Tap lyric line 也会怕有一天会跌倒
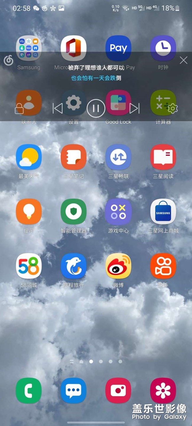 point(96,78)
